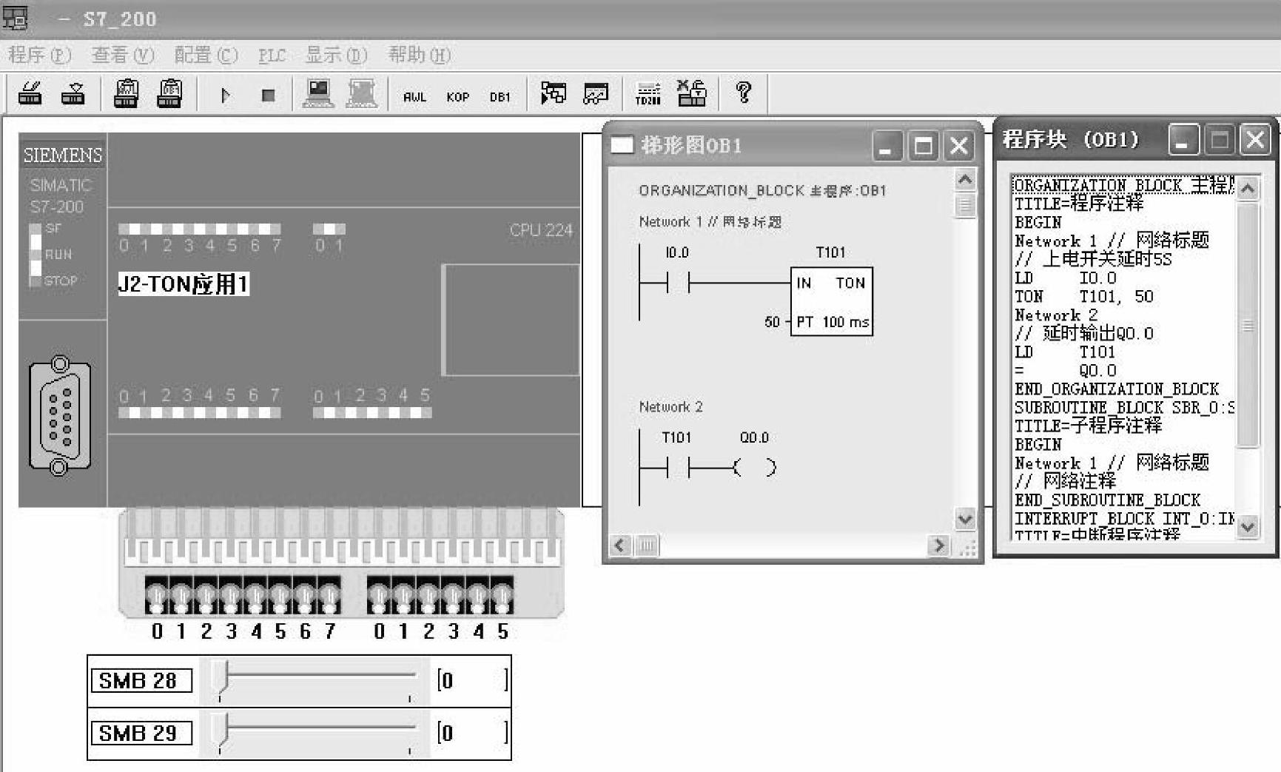Toggle input switch 1 in the six-switch group
Image resolution: width=1281 pixels, height=772 pixels.
(403, 595)
